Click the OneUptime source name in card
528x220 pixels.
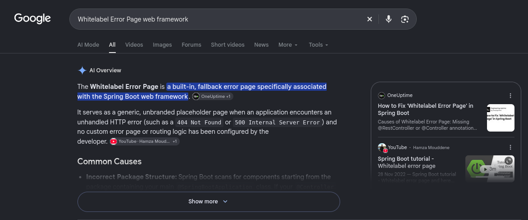click(x=400, y=95)
